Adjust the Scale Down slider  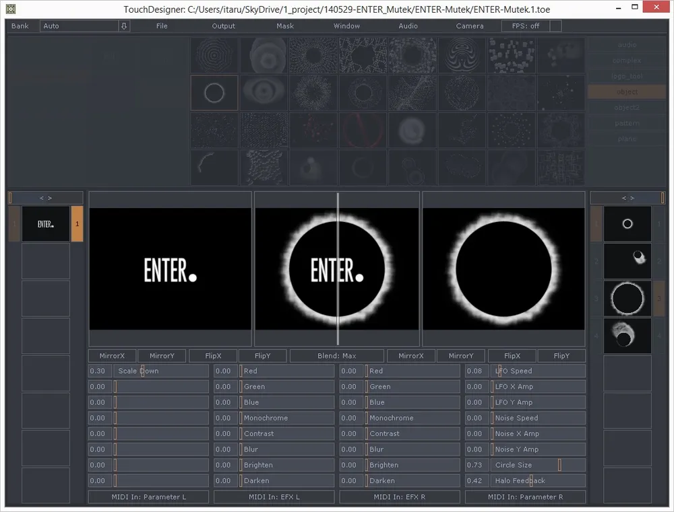[x=161, y=371]
